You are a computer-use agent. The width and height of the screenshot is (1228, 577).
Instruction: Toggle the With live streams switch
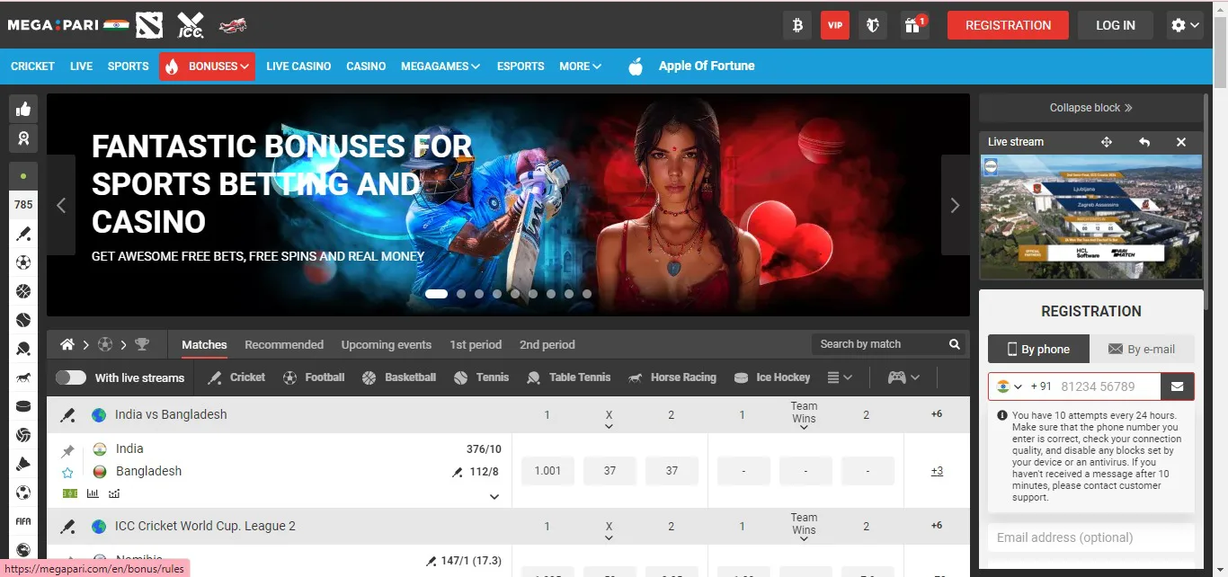71,377
